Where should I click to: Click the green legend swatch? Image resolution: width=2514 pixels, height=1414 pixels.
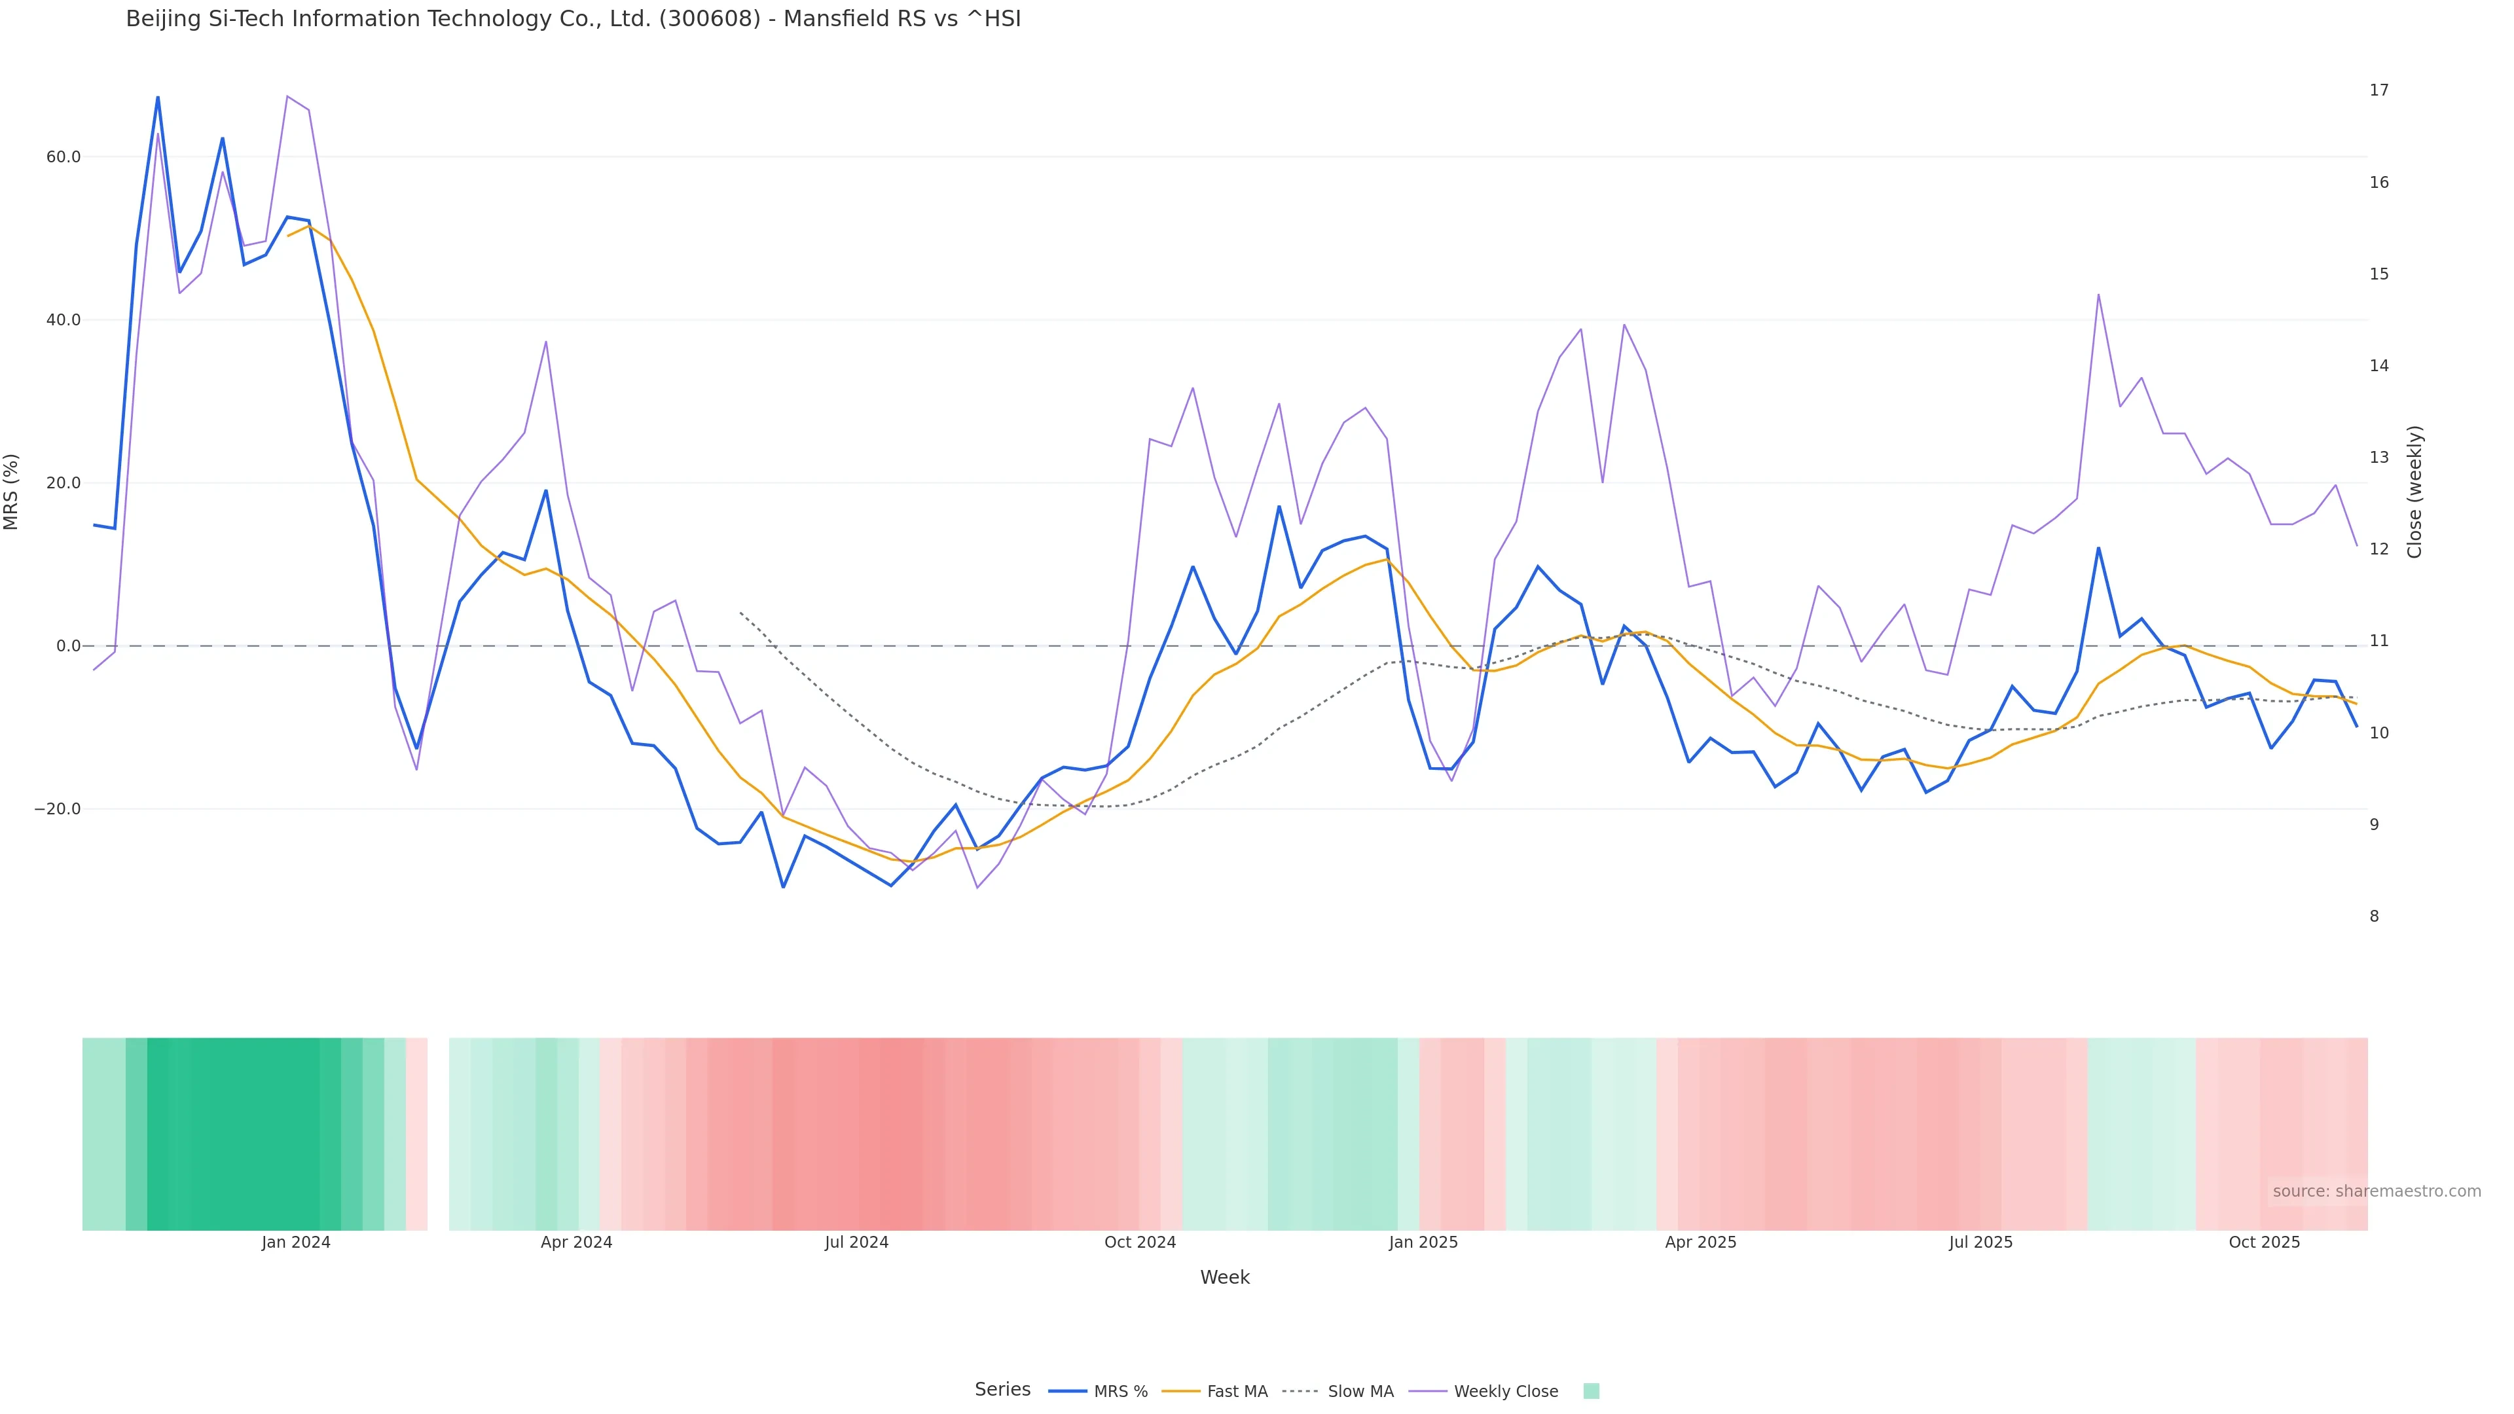1591,1392
